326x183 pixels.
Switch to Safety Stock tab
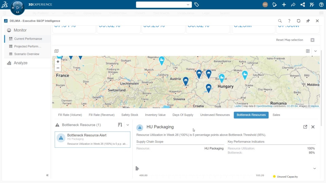pyautogui.click(x=130, y=115)
